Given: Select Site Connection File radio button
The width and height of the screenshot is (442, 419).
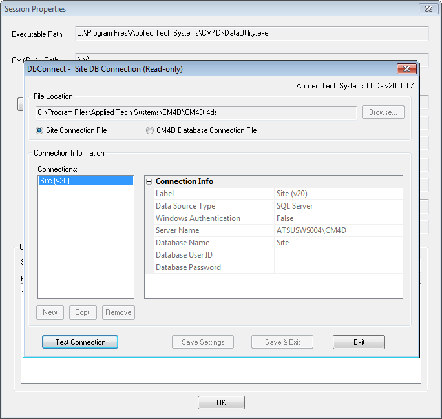Looking at the screenshot, I should [x=41, y=130].
